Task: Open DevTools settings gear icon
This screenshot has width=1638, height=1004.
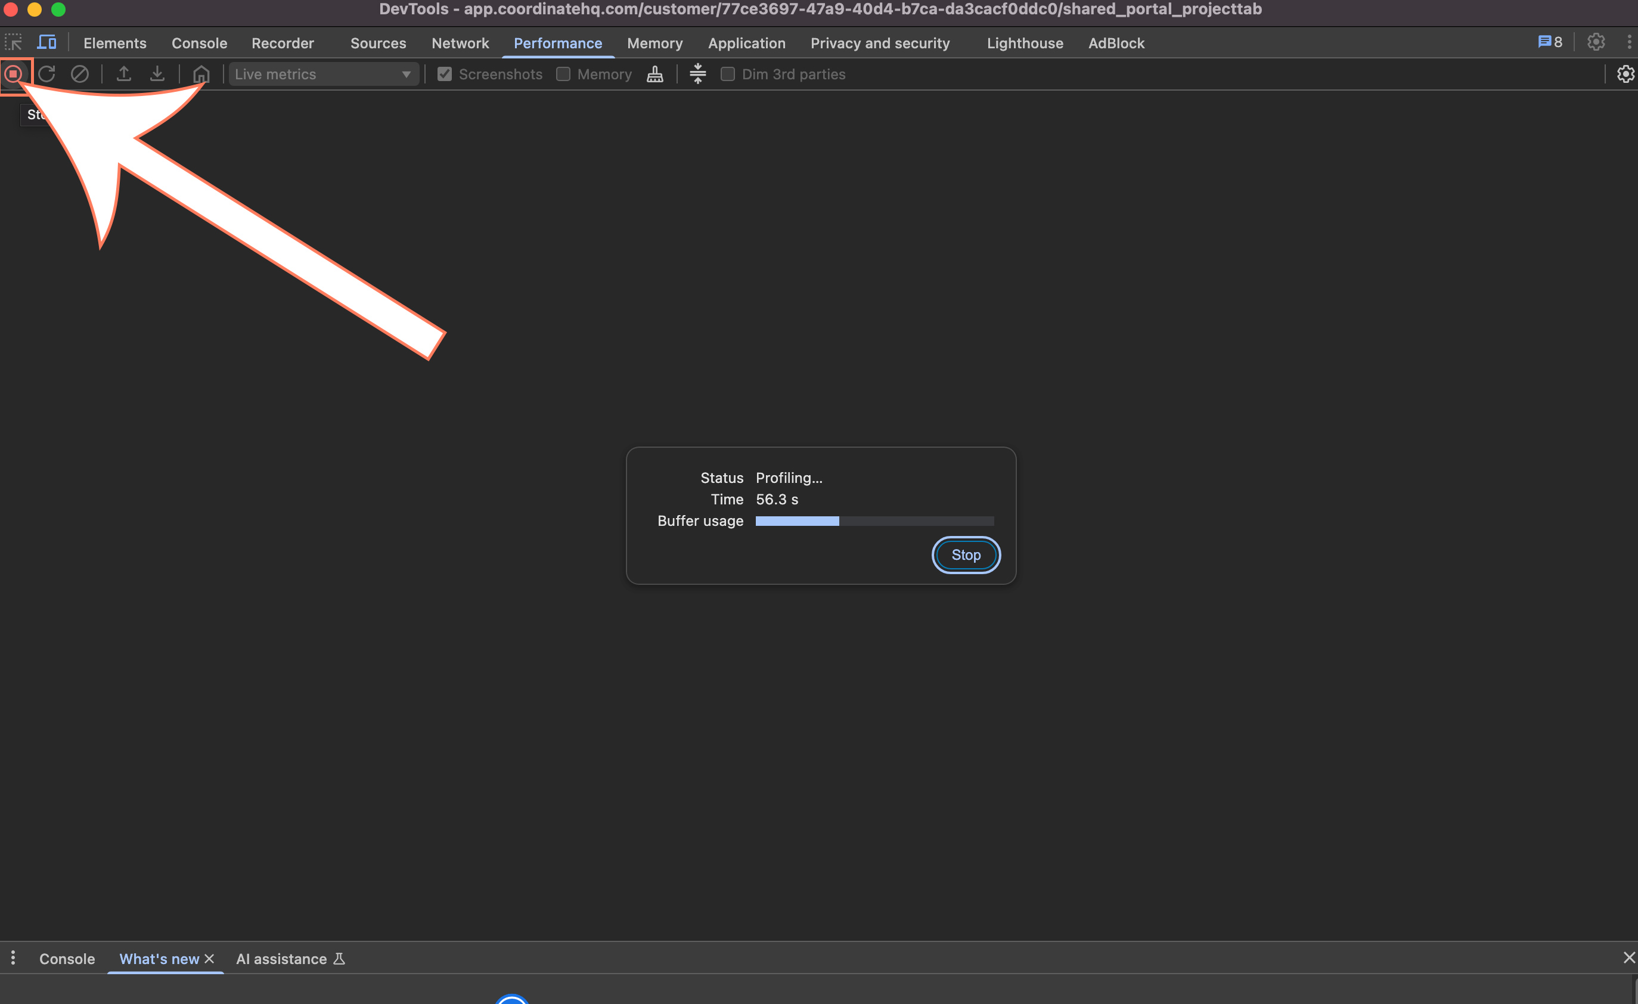Action: click(1596, 42)
